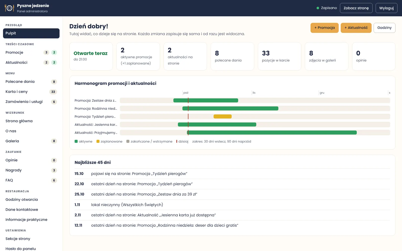Viewport: 402px width, 251px height.
Task: Select Pulpit in the sidebar
Action: point(31,33)
